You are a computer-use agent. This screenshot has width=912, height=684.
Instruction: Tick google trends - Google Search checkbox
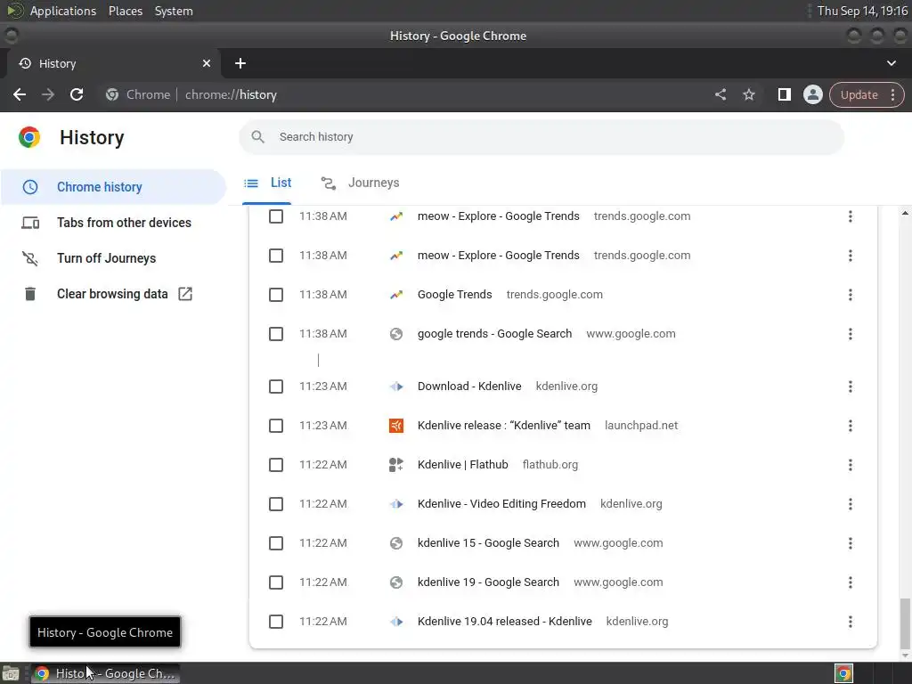click(276, 334)
